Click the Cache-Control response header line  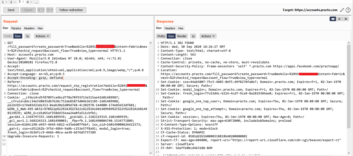[x=215, y=62]
